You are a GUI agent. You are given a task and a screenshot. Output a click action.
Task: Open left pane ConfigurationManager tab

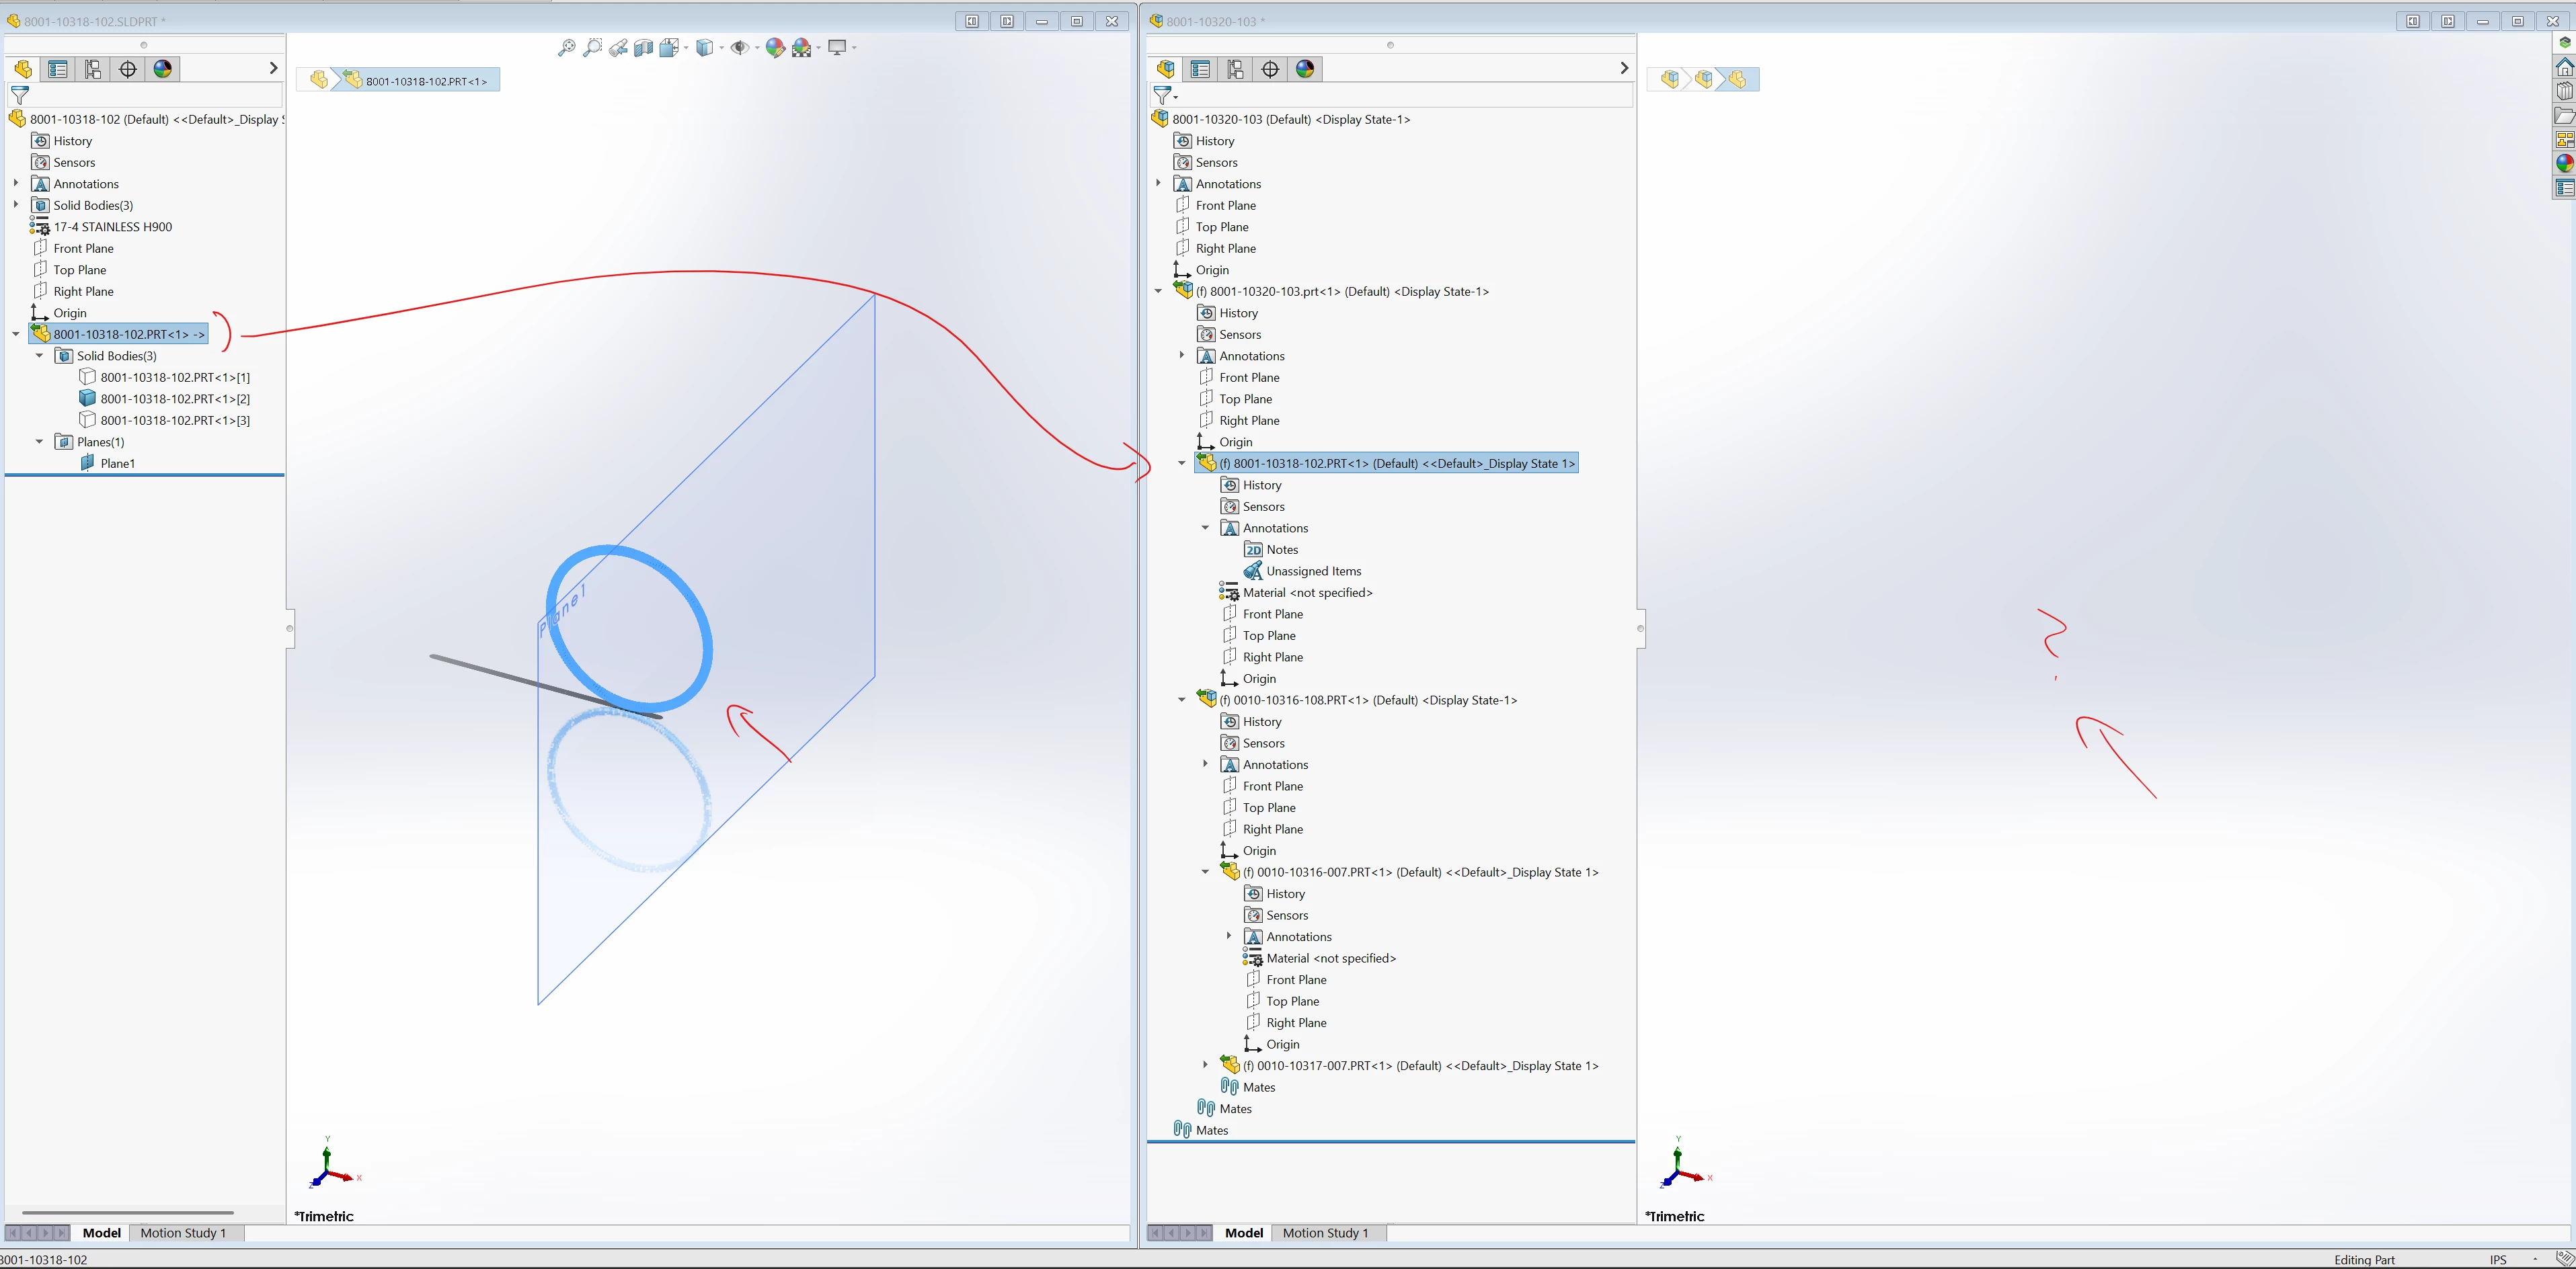point(93,69)
